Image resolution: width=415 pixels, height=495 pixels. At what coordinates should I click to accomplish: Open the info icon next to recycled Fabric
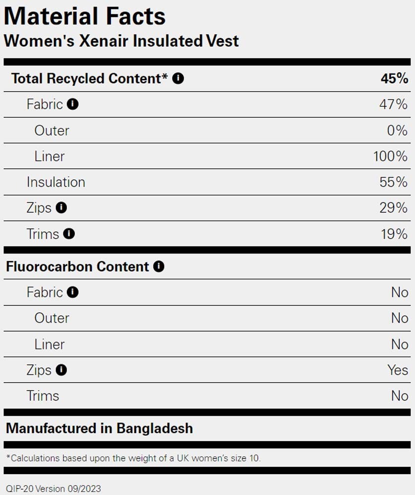click(x=73, y=104)
